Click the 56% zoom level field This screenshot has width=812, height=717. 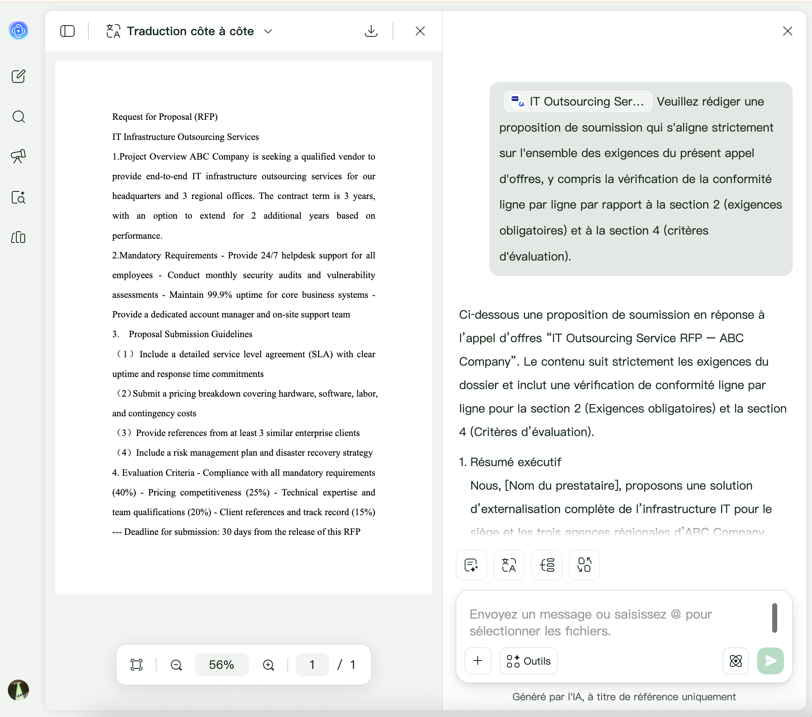click(222, 665)
